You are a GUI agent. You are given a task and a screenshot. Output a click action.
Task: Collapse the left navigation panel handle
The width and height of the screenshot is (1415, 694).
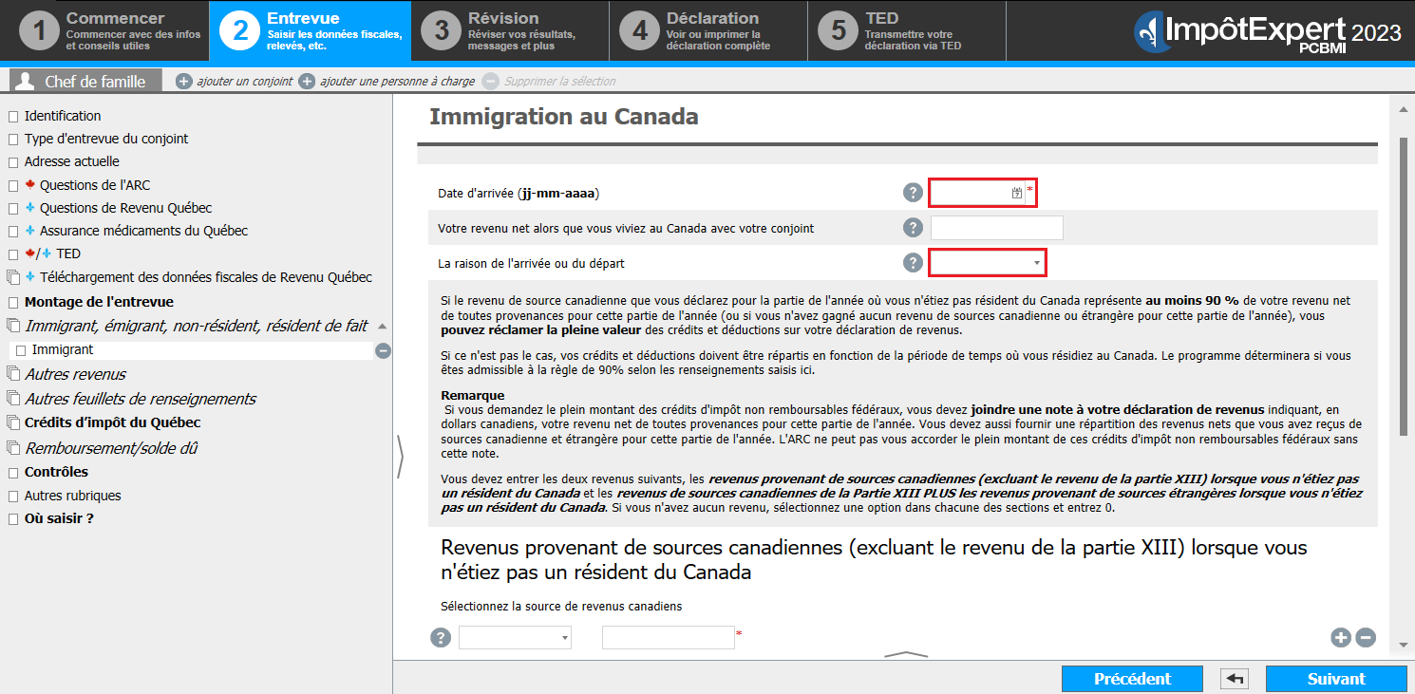(400, 457)
